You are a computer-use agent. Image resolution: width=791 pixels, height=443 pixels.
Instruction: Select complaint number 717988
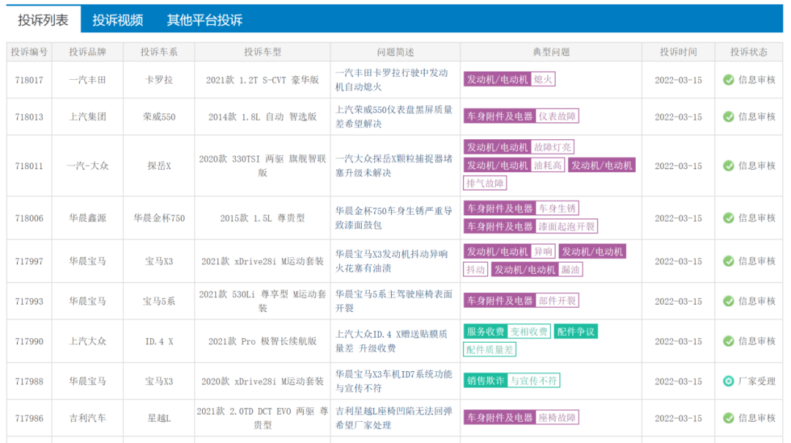tap(29, 381)
